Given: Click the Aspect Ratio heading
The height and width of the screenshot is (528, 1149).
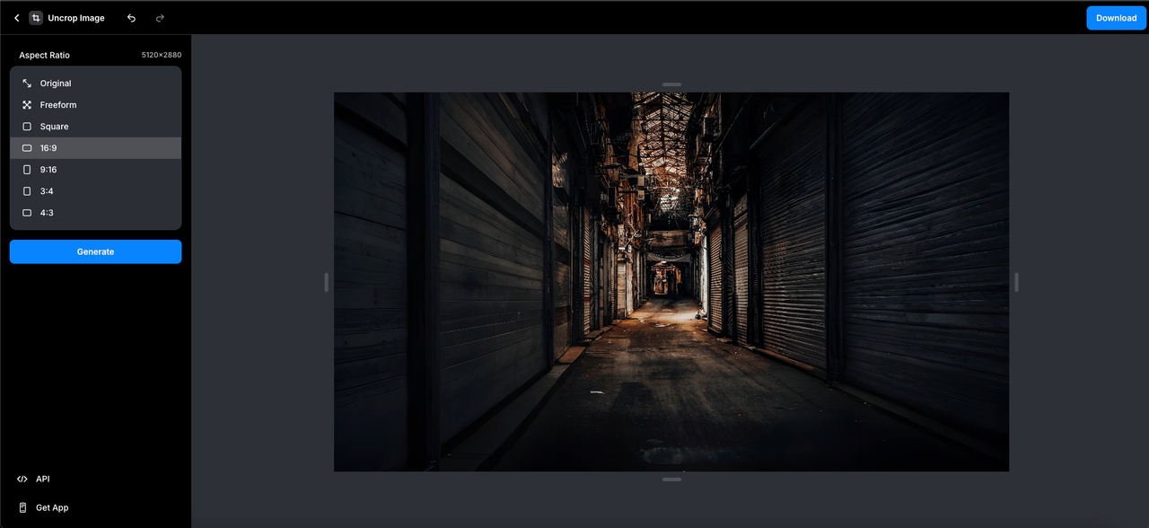Looking at the screenshot, I should point(44,55).
